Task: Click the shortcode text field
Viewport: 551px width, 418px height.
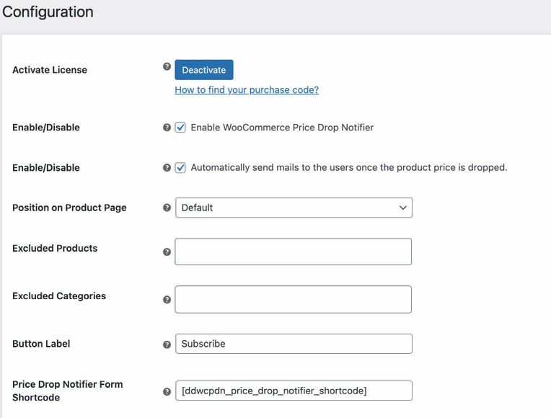Action: (x=294, y=391)
